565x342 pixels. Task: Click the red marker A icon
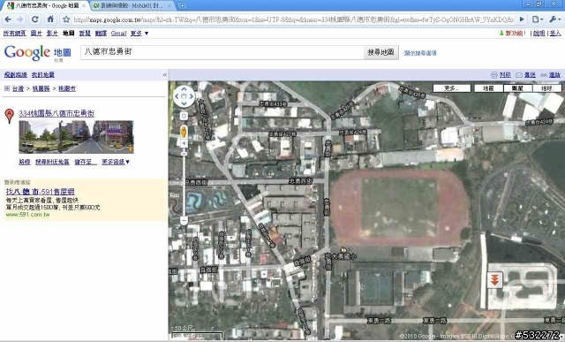tap(10, 116)
